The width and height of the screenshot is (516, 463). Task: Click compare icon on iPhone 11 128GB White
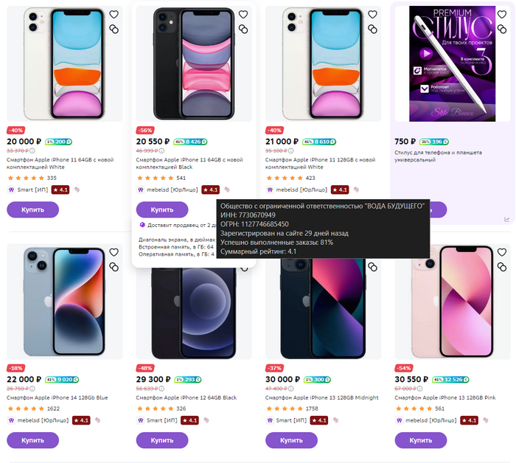[372, 29]
